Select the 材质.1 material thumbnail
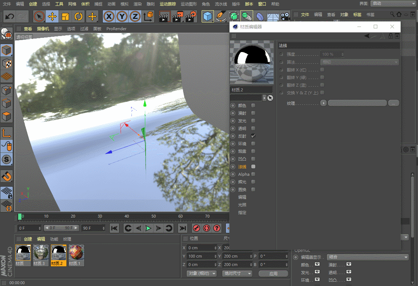This screenshot has height=286, width=418. 76,255
